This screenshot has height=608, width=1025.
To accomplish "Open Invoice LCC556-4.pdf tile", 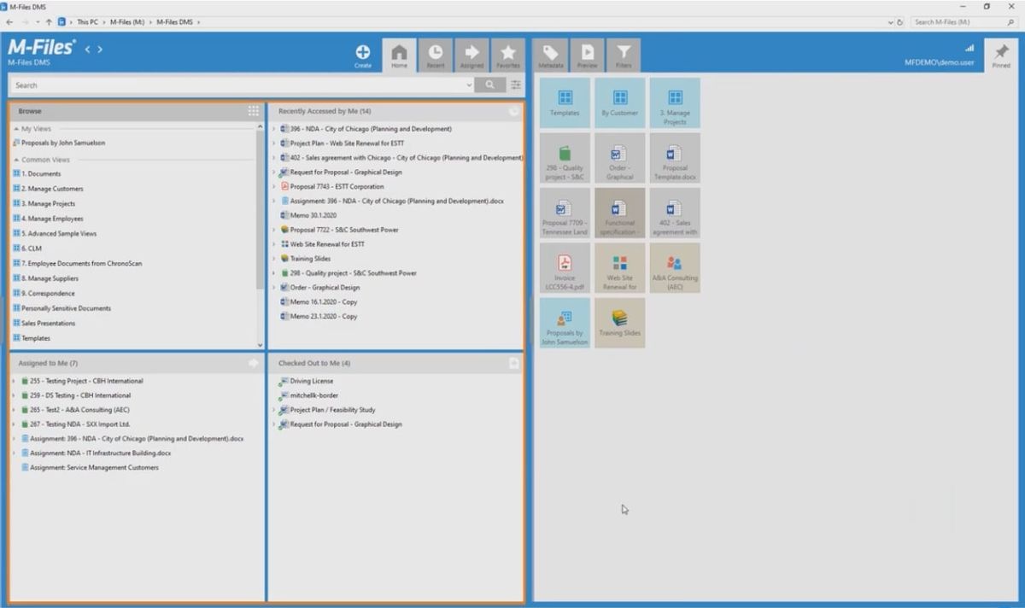I will point(564,268).
